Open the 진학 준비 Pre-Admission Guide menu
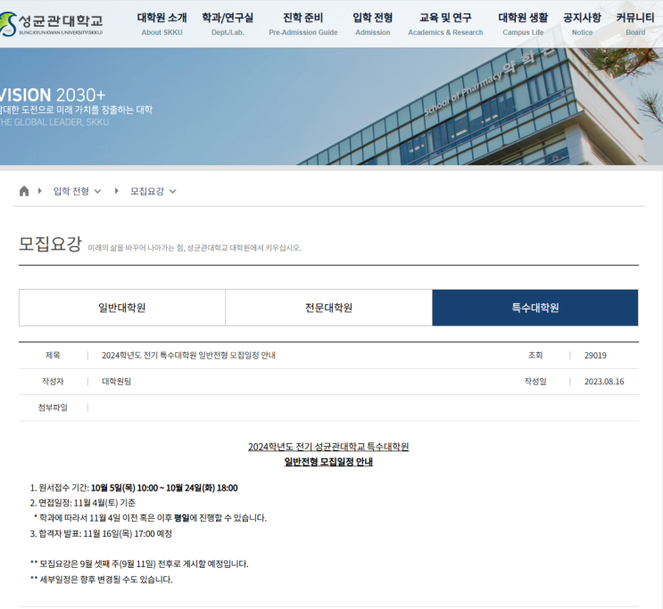This screenshot has width=663, height=609. [x=303, y=24]
